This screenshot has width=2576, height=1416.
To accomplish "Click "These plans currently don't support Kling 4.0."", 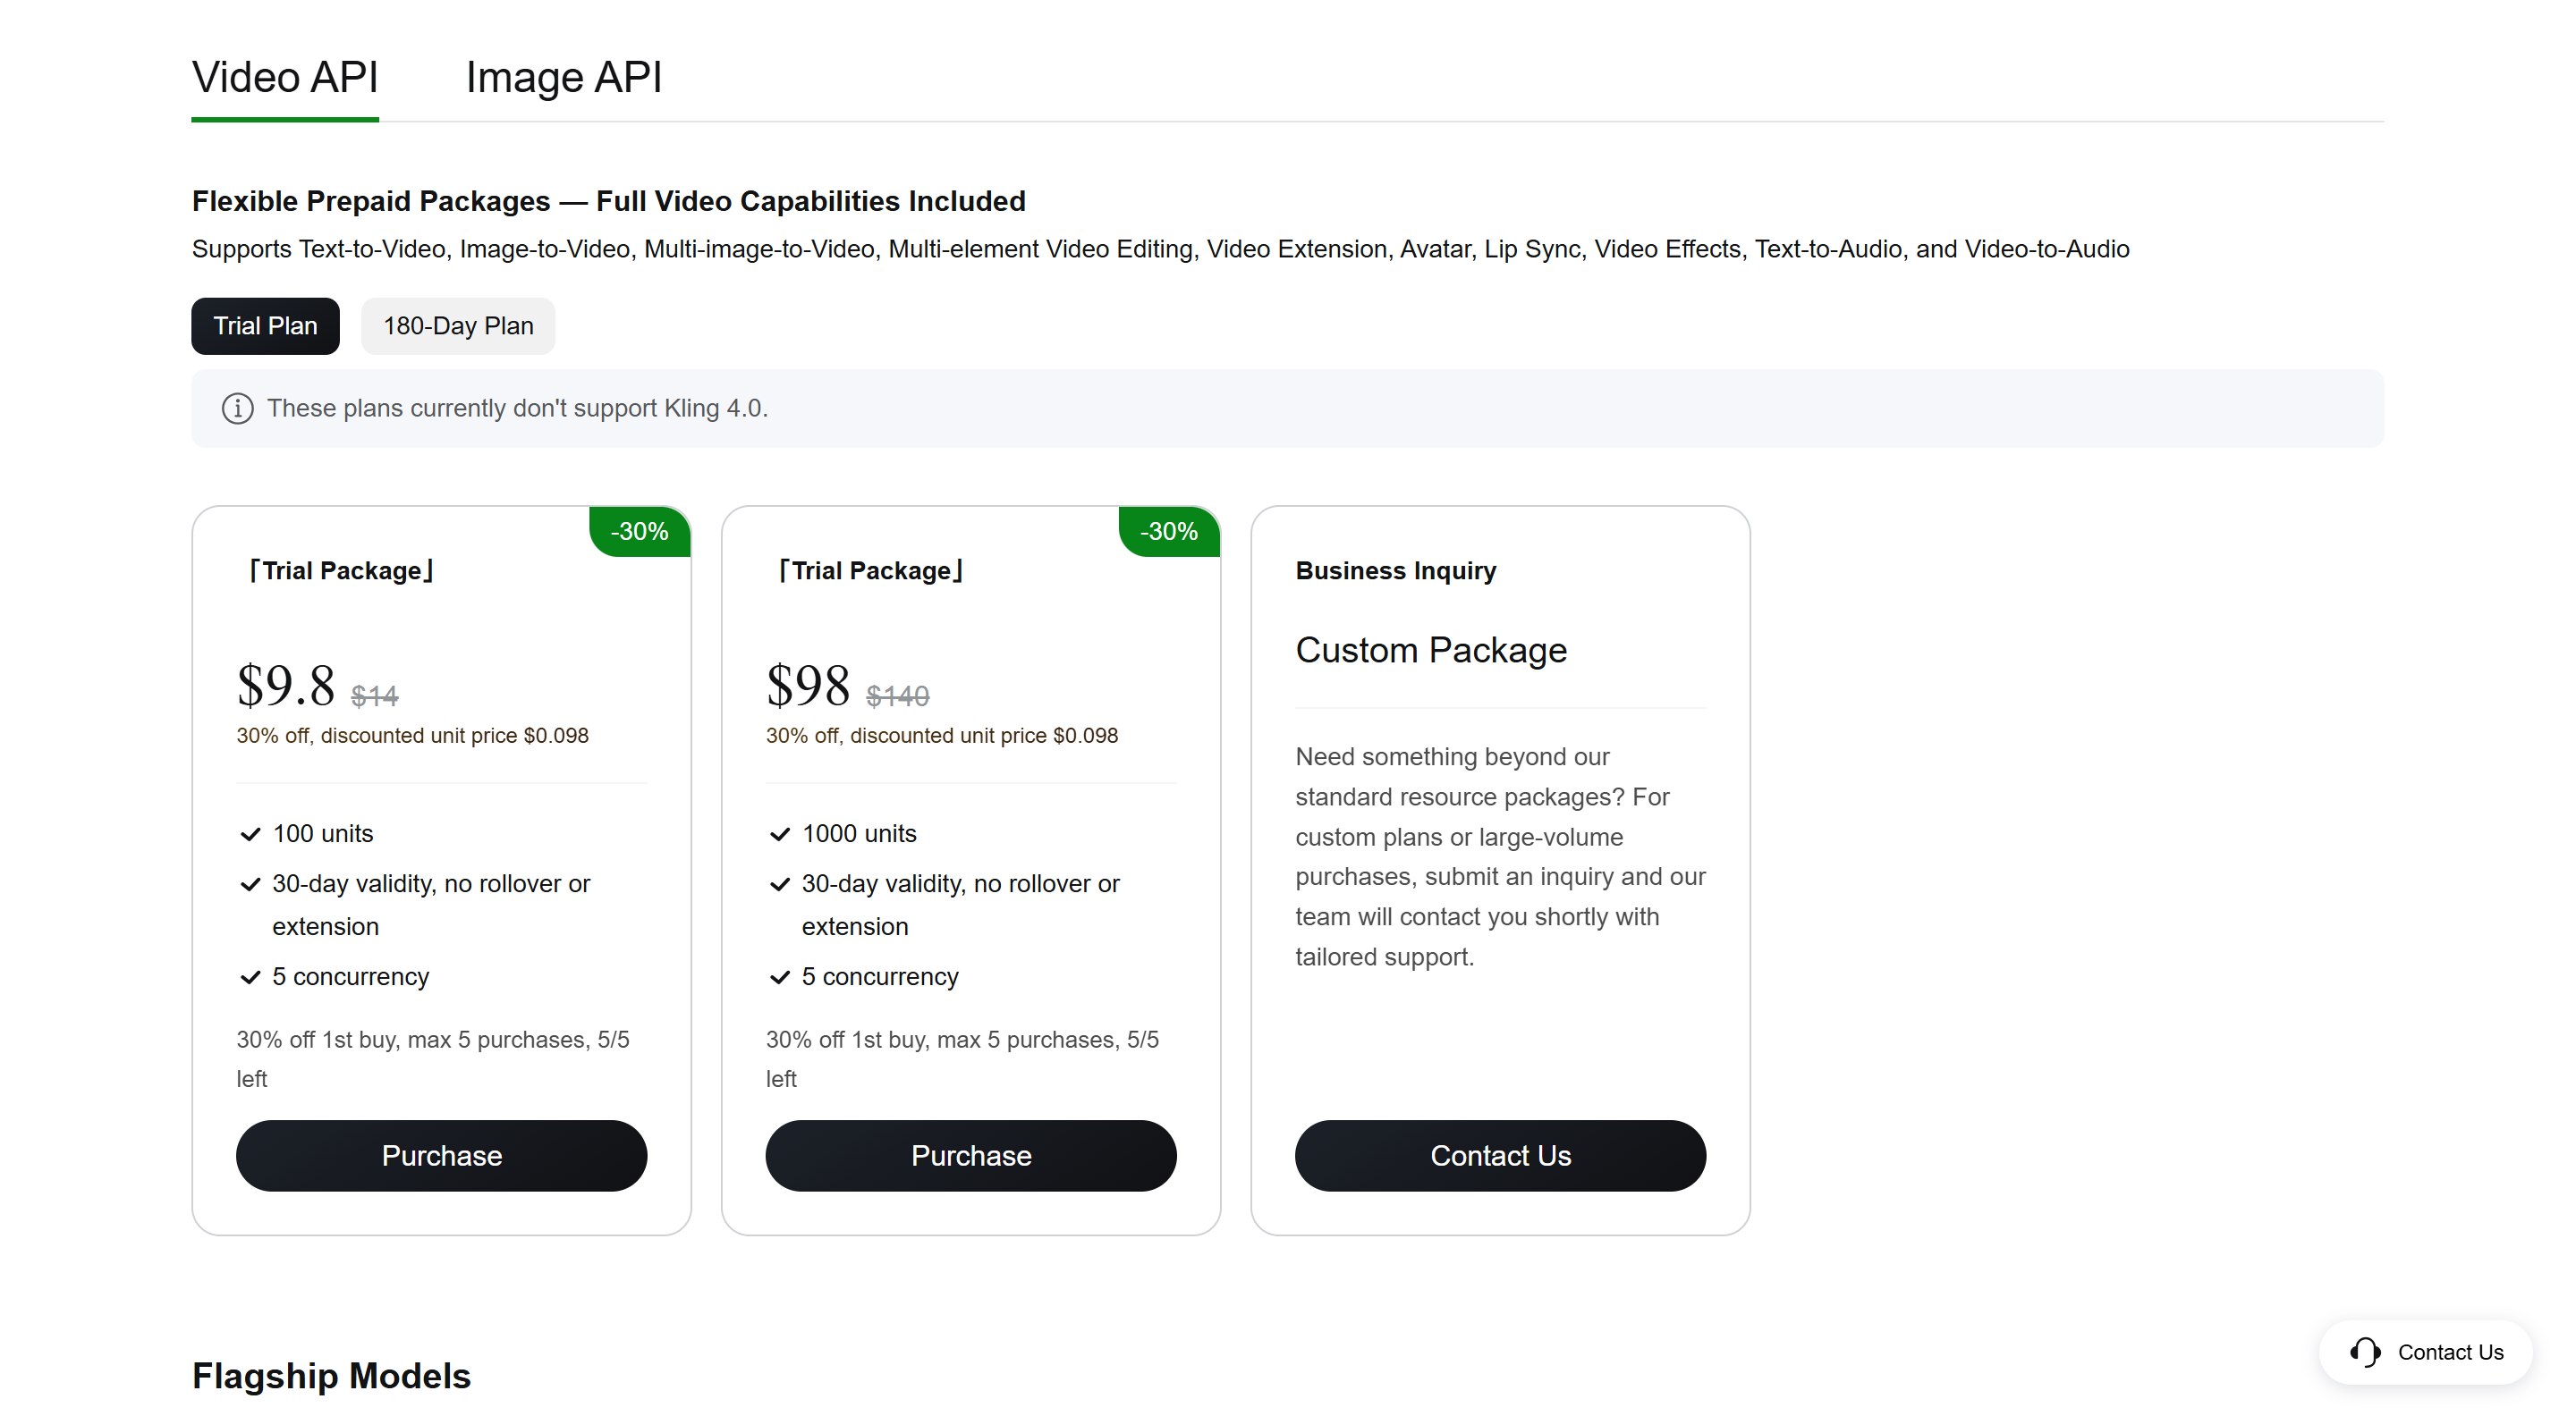I will [517, 409].
